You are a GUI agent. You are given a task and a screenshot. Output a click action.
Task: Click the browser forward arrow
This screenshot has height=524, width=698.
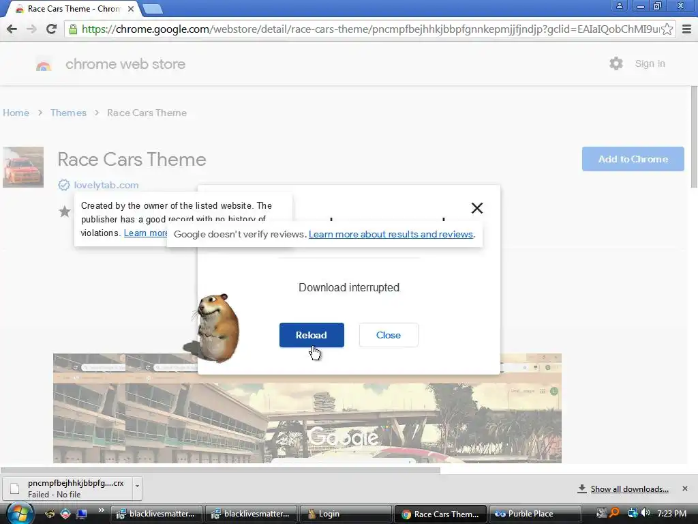(31, 29)
